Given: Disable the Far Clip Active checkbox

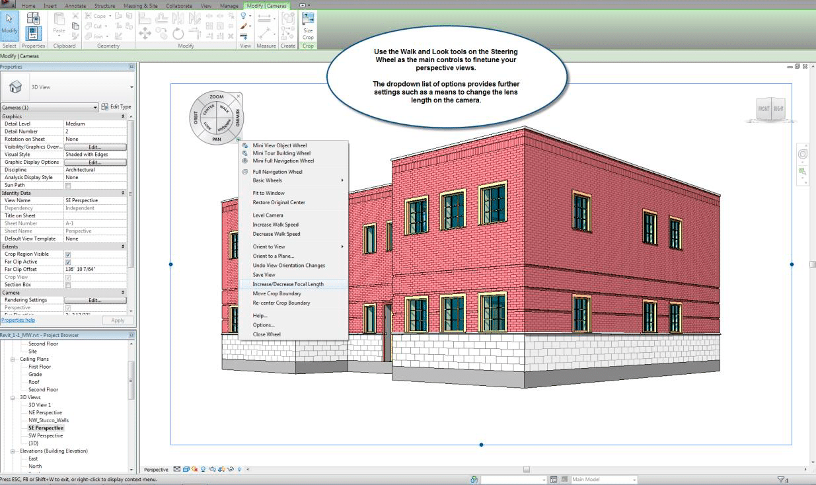Looking at the screenshot, I should click(68, 262).
